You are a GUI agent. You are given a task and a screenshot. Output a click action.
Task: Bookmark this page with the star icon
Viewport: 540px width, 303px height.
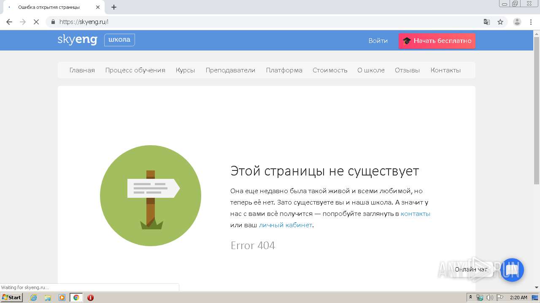(x=500, y=22)
